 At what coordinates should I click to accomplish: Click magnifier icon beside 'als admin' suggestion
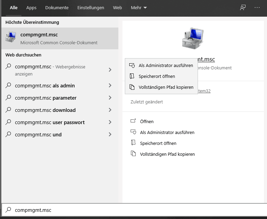pos(8,85)
